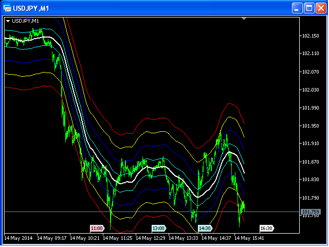The image size is (329, 247).
Task: Click the chart shift marker triangle at top
Action: pos(244,19)
